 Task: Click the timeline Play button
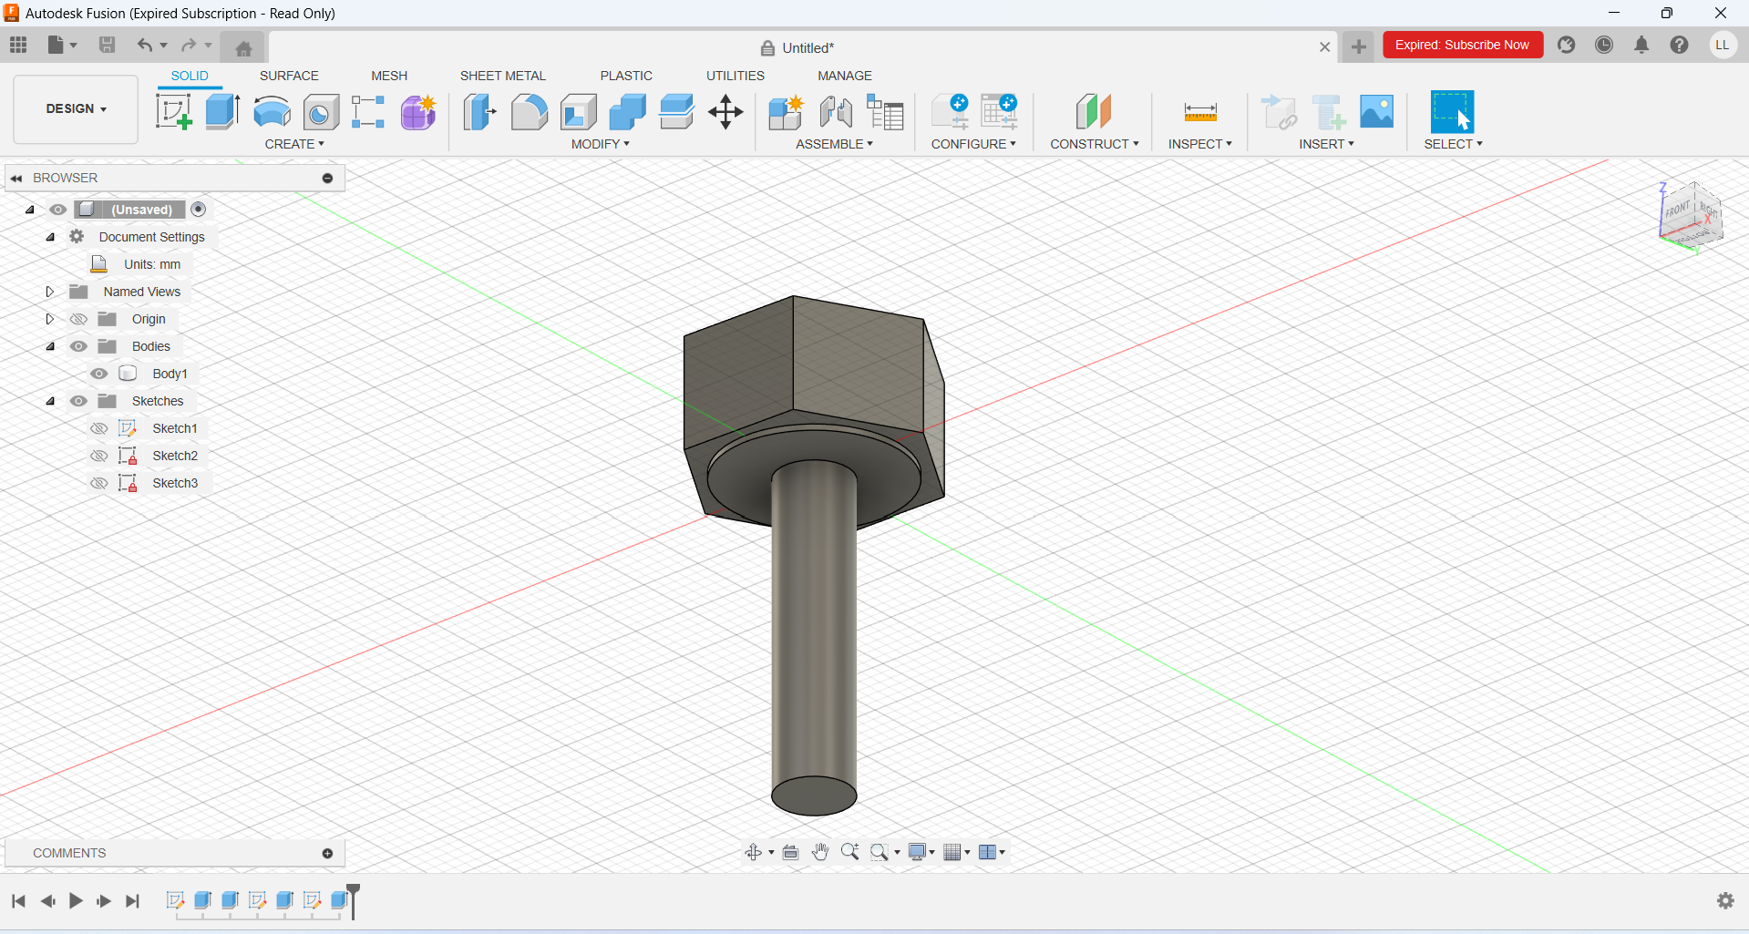(76, 901)
